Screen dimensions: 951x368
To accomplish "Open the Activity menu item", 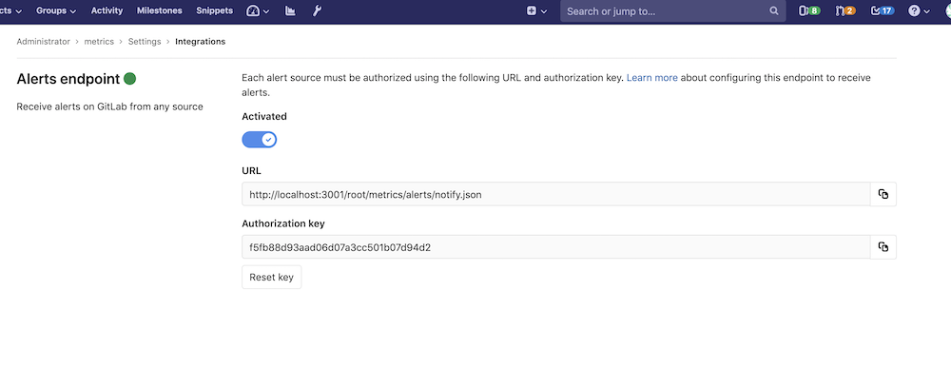I will click(x=107, y=10).
